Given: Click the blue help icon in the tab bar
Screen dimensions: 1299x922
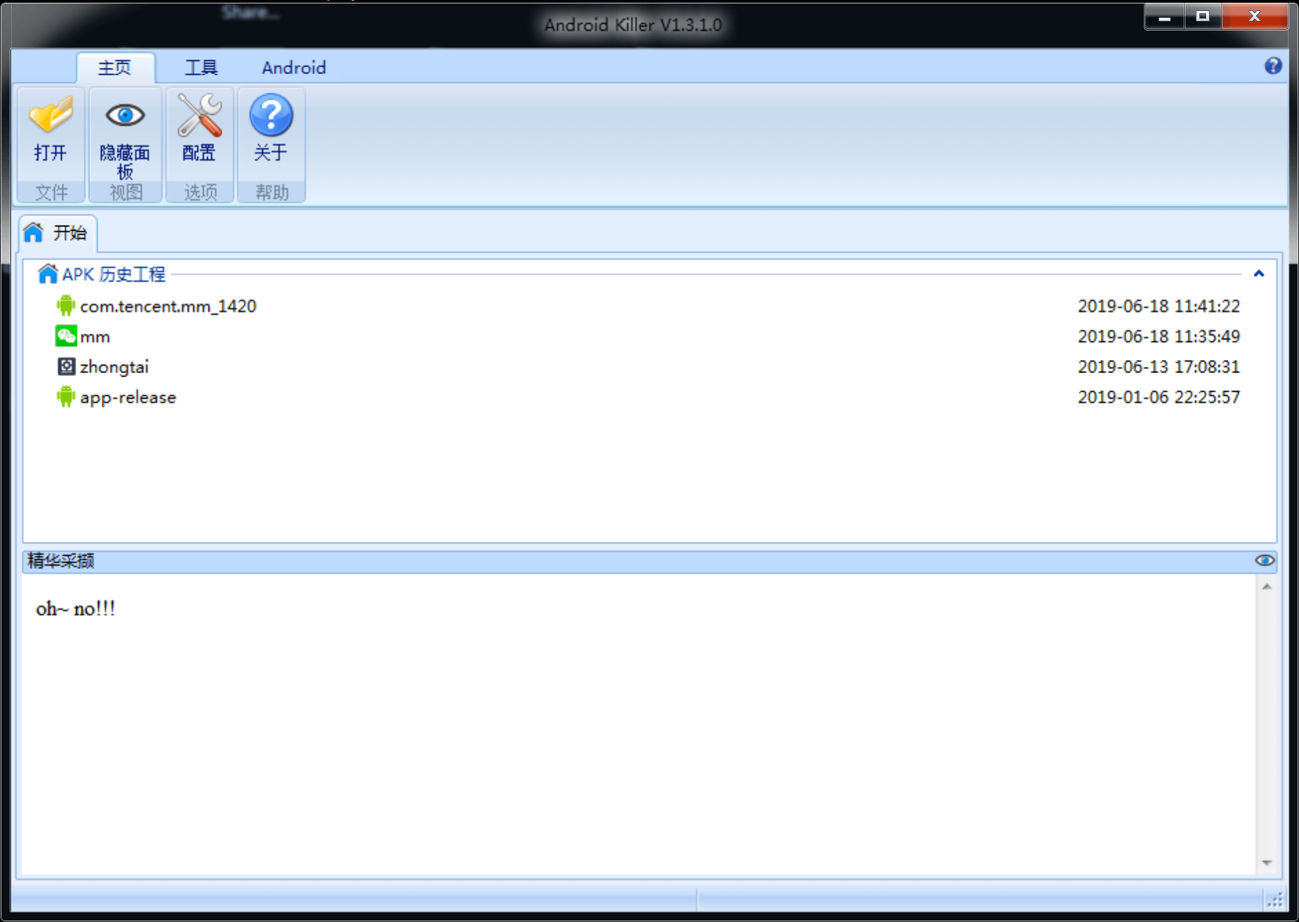Looking at the screenshot, I should (1273, 66).
